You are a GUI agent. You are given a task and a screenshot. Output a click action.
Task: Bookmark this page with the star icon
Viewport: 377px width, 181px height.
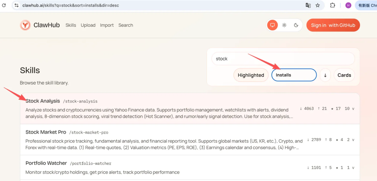(318, 5)
